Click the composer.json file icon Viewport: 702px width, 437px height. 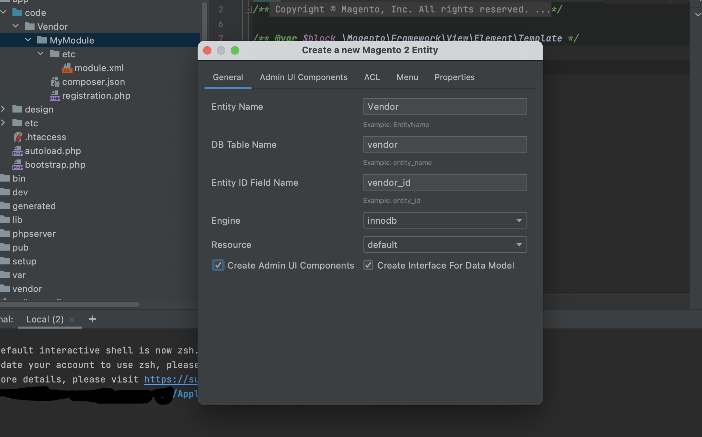[x=55, y=82]
